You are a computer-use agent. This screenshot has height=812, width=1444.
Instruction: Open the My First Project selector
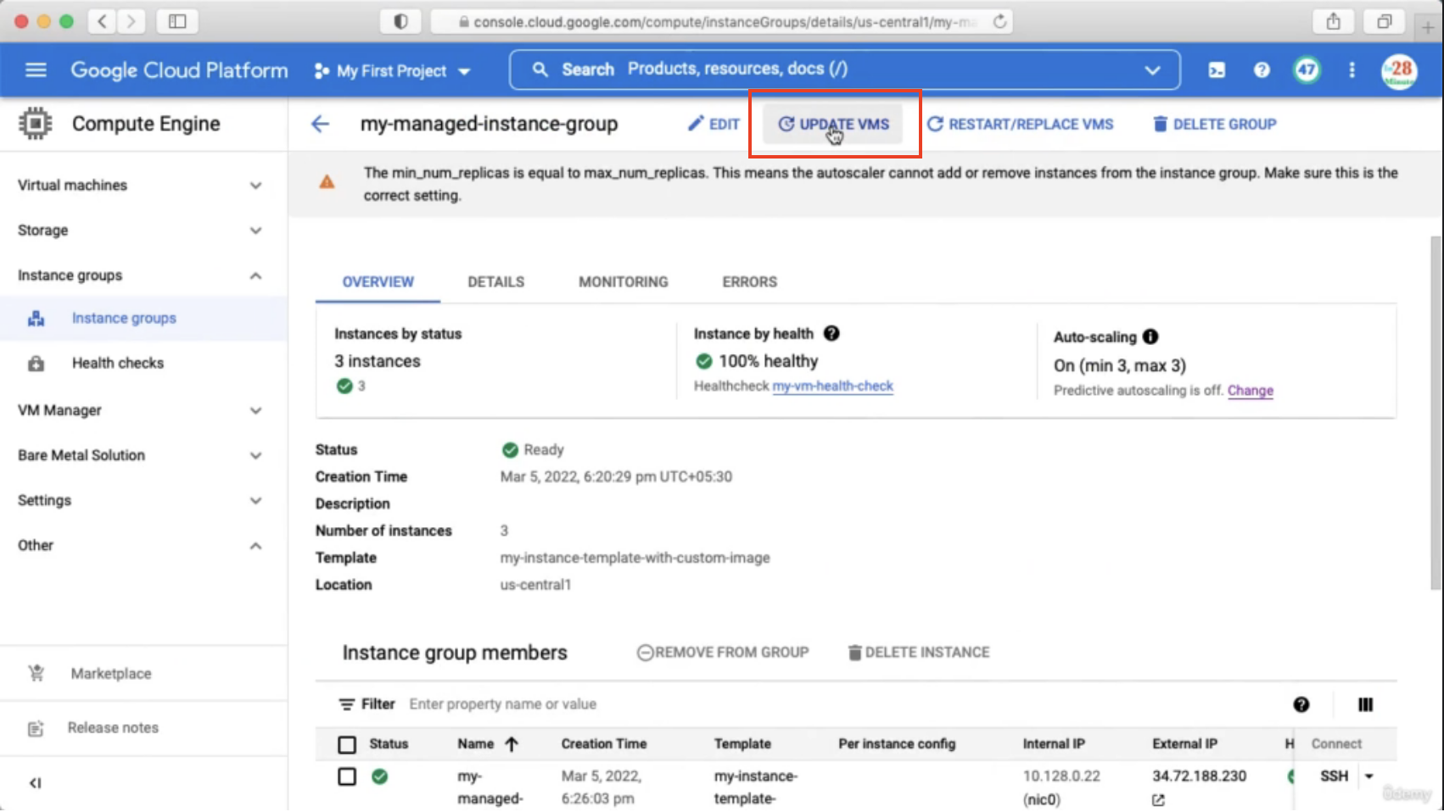[x=393, y=71]
